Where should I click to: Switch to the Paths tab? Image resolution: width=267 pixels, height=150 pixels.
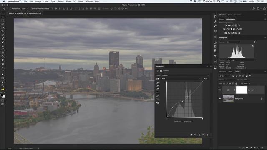point(230,72)
